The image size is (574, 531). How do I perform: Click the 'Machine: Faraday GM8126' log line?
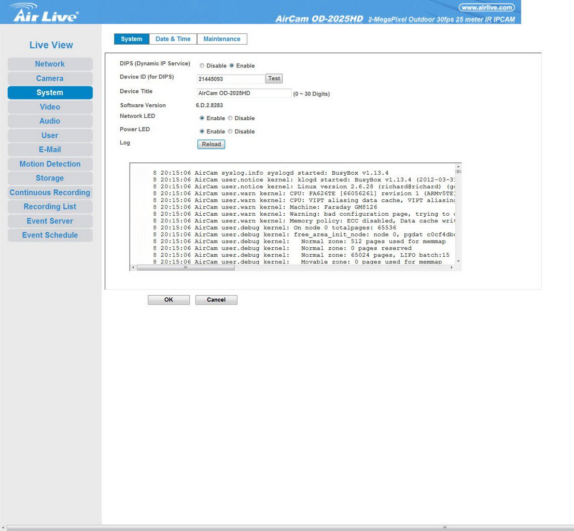[x=265, y=207]
